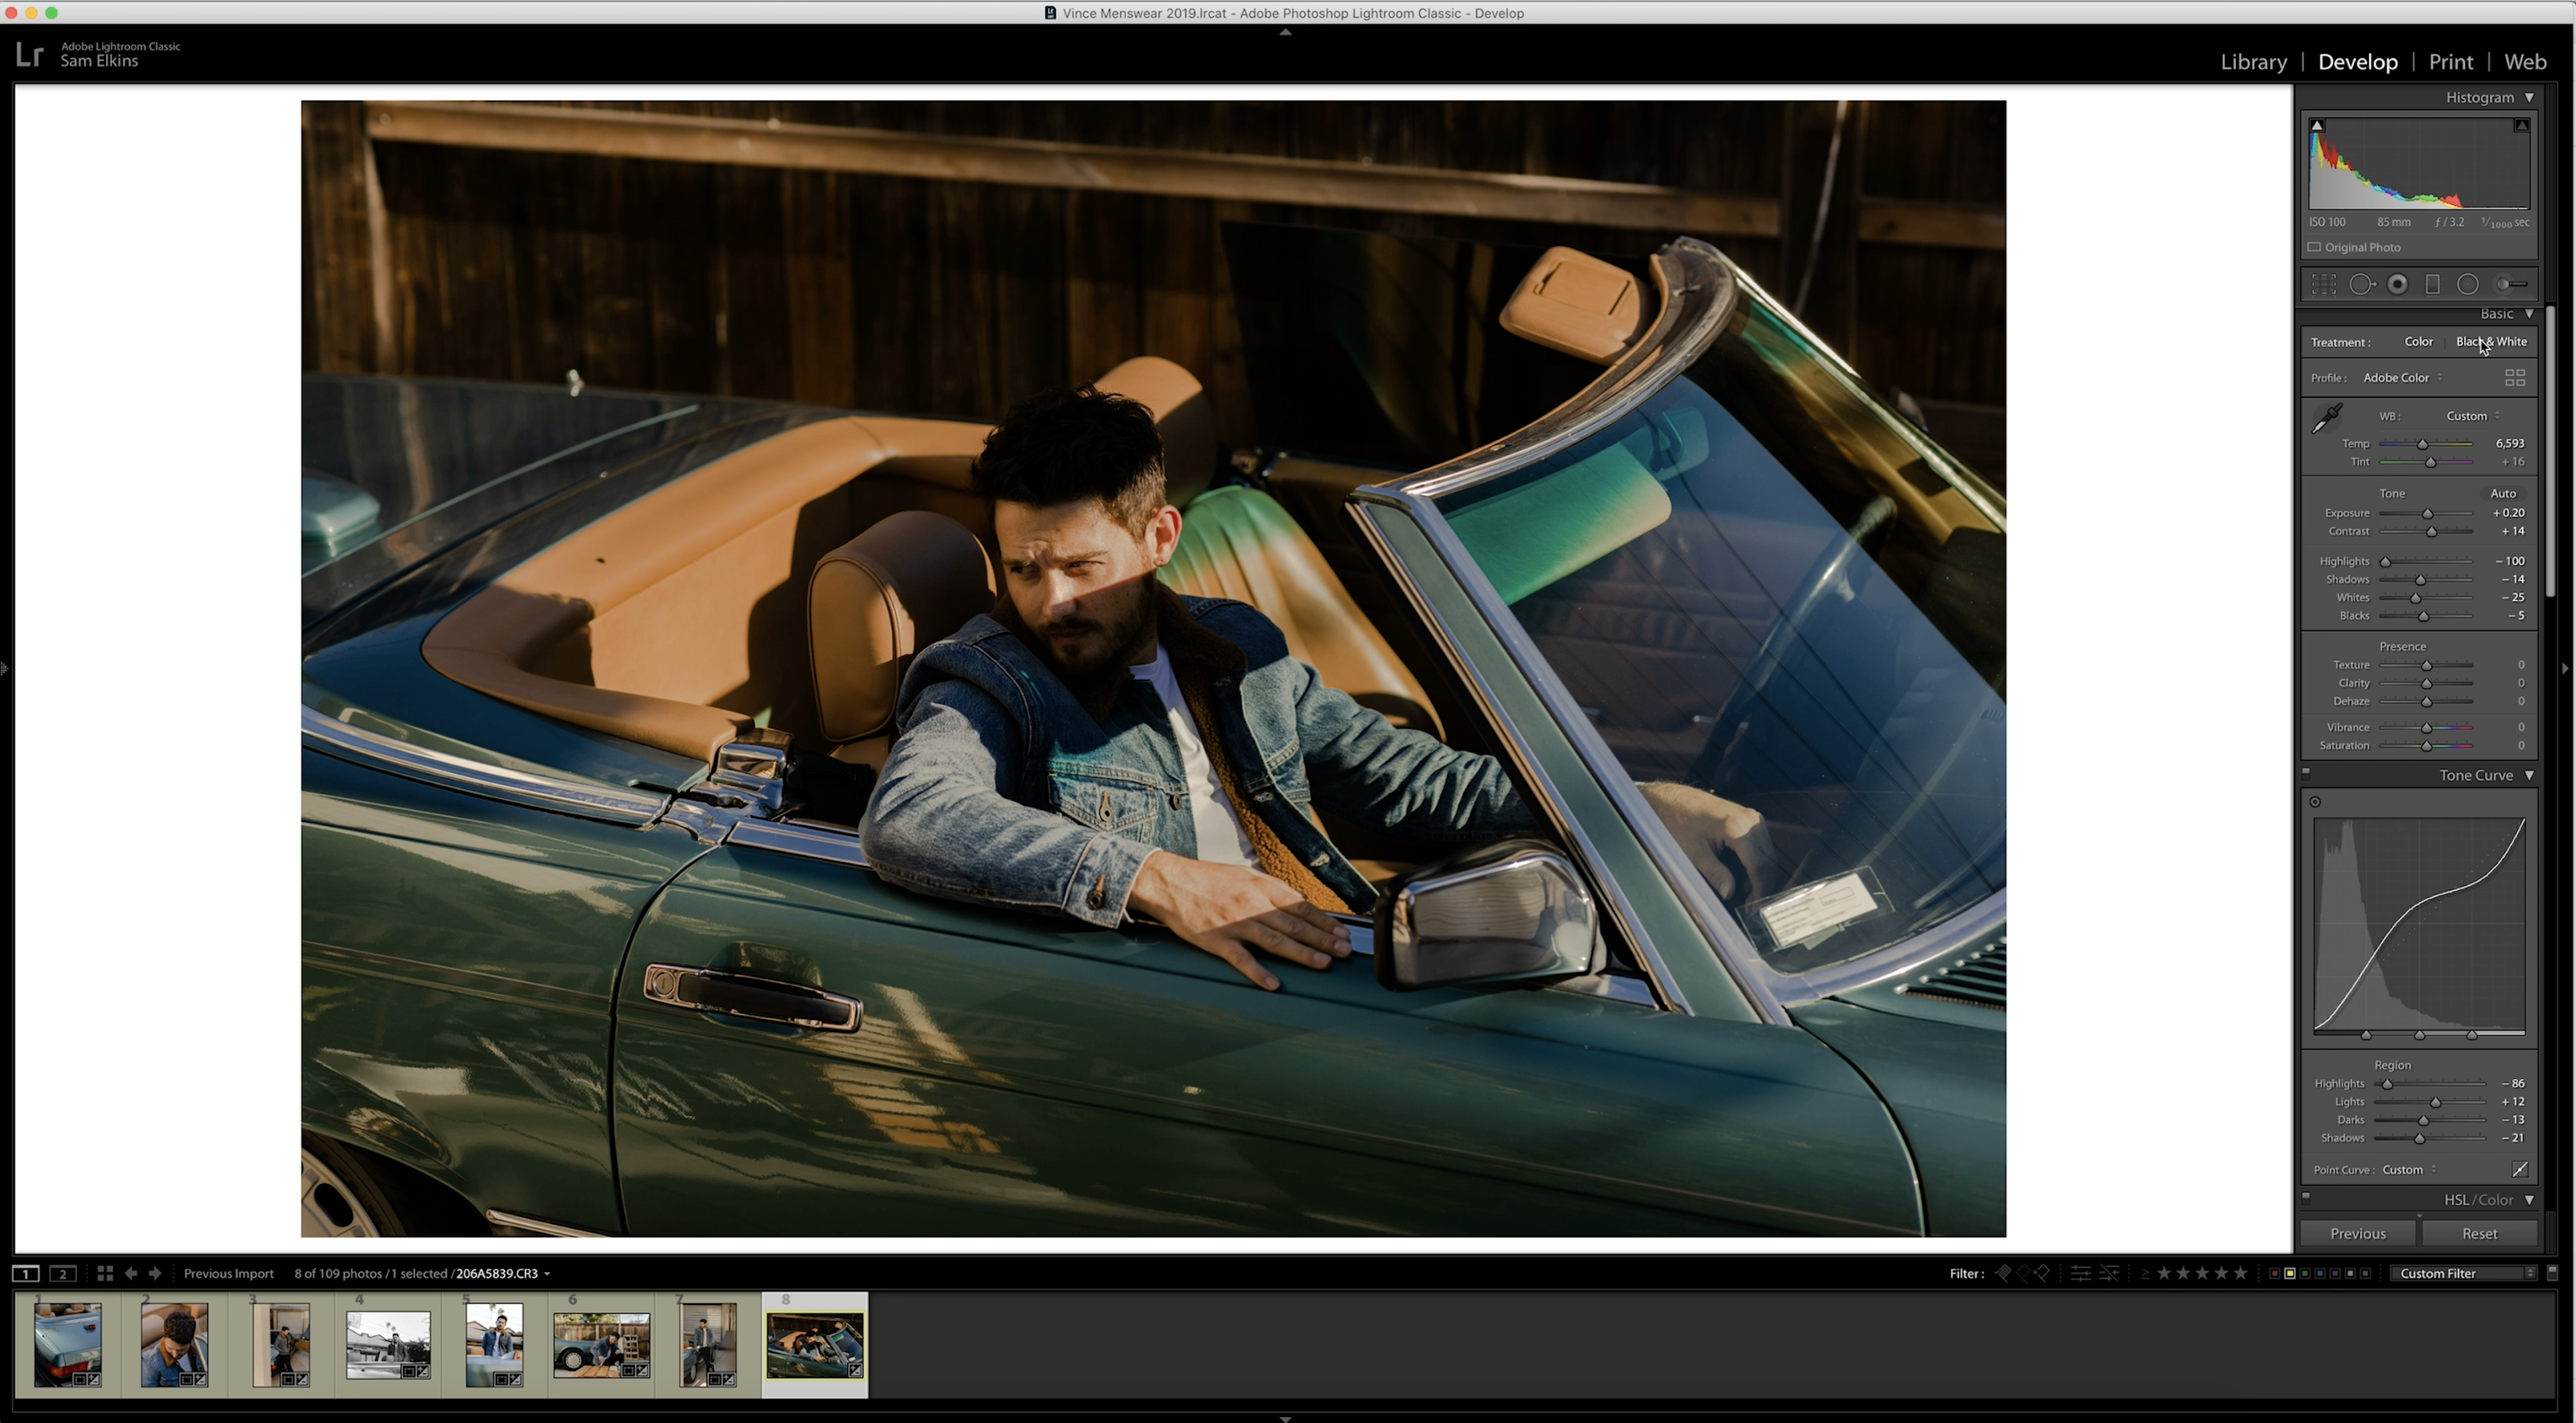Click the edit Point Curve icon

pyautogui.click(x=2520, y=1169)
